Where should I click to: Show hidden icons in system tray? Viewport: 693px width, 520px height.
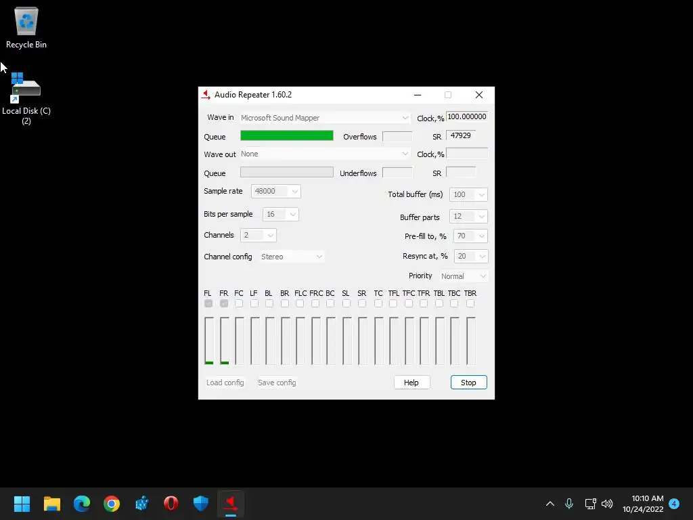[550, 504]
